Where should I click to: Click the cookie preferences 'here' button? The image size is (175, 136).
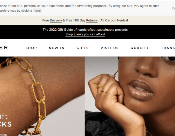37,11
